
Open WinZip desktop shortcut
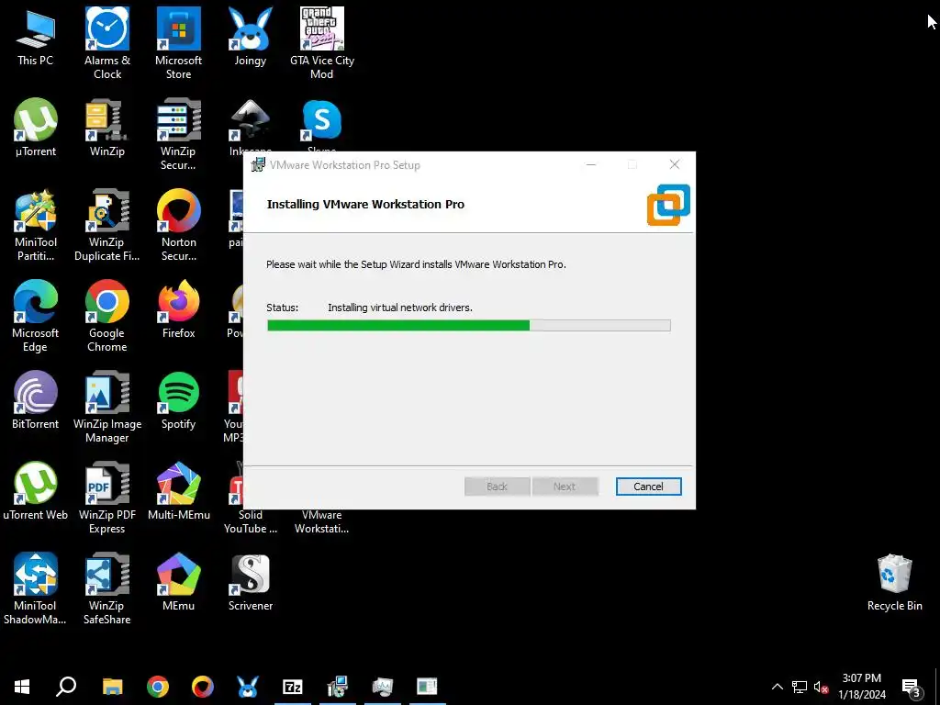coord(107,128)
